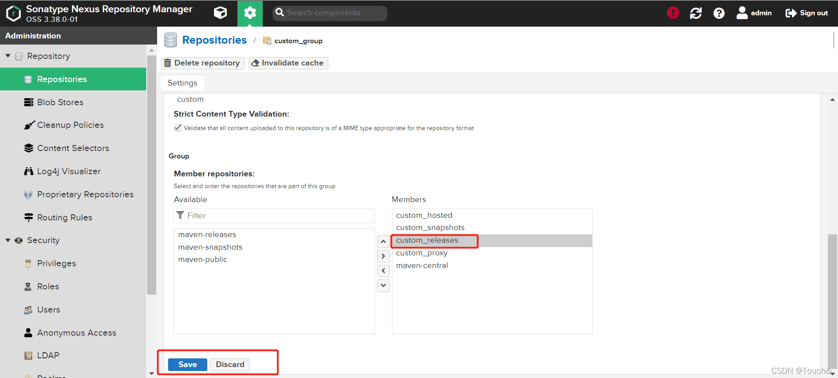The height and width of the screenshot is (378, 838).
Task: Click the Anonymous Access person icon
Action: pos(28,333)
